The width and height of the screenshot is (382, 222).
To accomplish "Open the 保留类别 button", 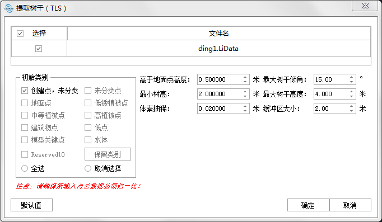I will (108, 154).
